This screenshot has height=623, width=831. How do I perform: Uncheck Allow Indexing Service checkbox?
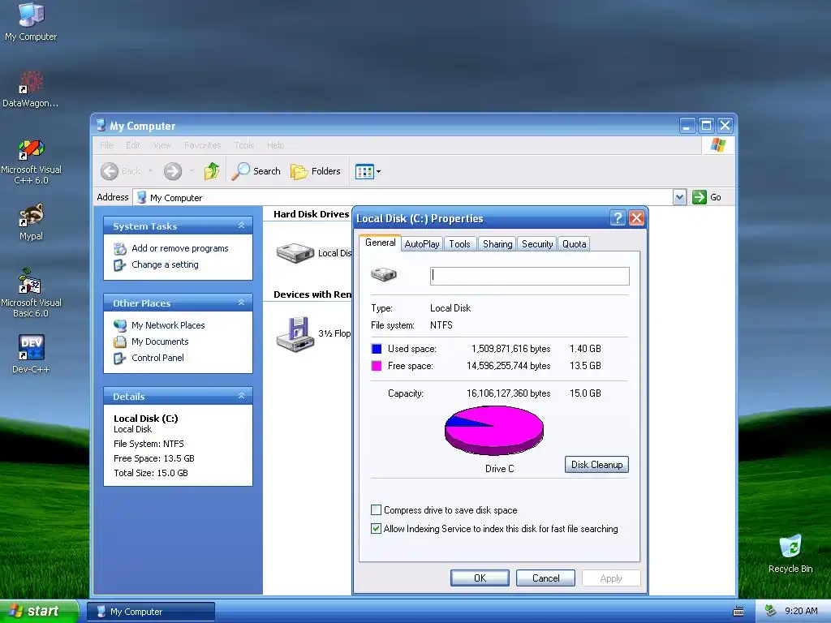(x=377, y=529)
